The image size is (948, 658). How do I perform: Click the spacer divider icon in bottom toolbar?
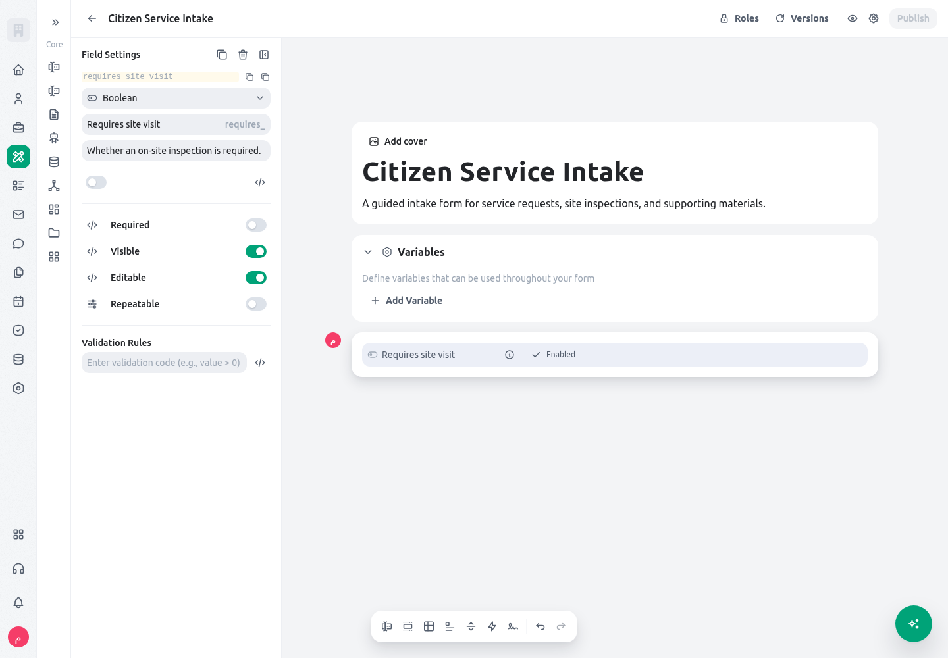coord(471,626)
